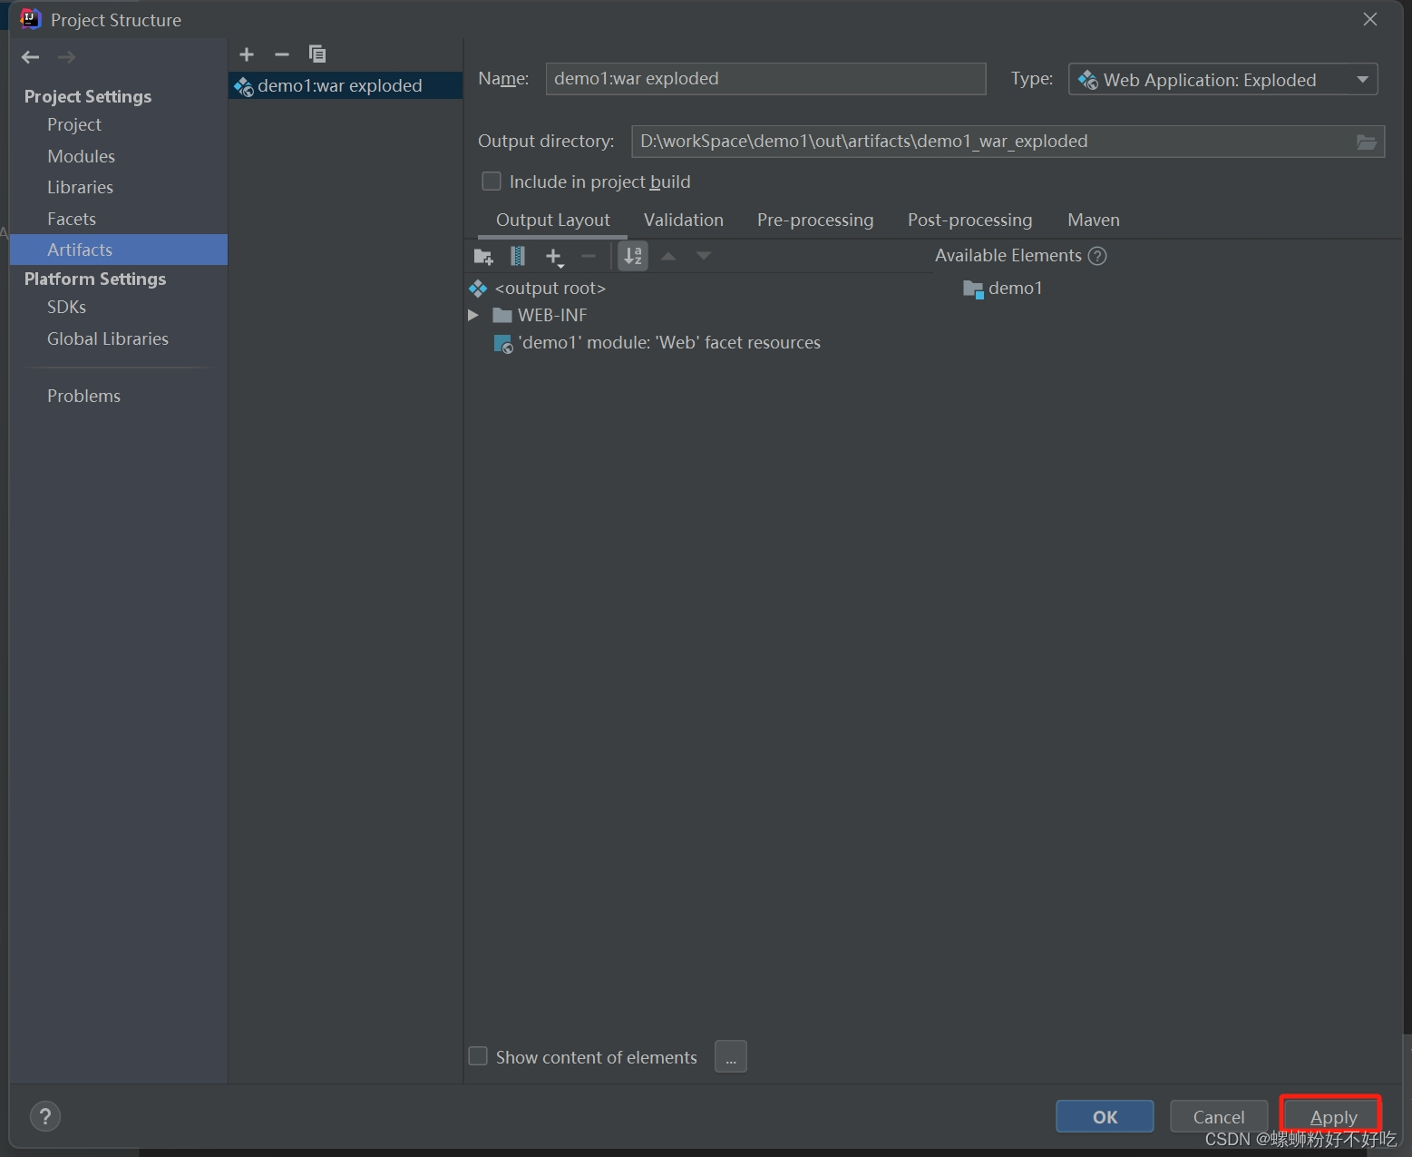Browse for the output directory folder

click(1367, 142)
